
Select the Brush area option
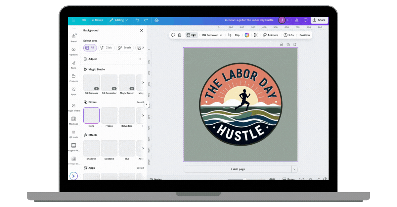(125, 48)
